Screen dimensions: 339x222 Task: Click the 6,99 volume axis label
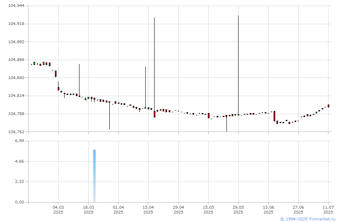pos(19,141)
